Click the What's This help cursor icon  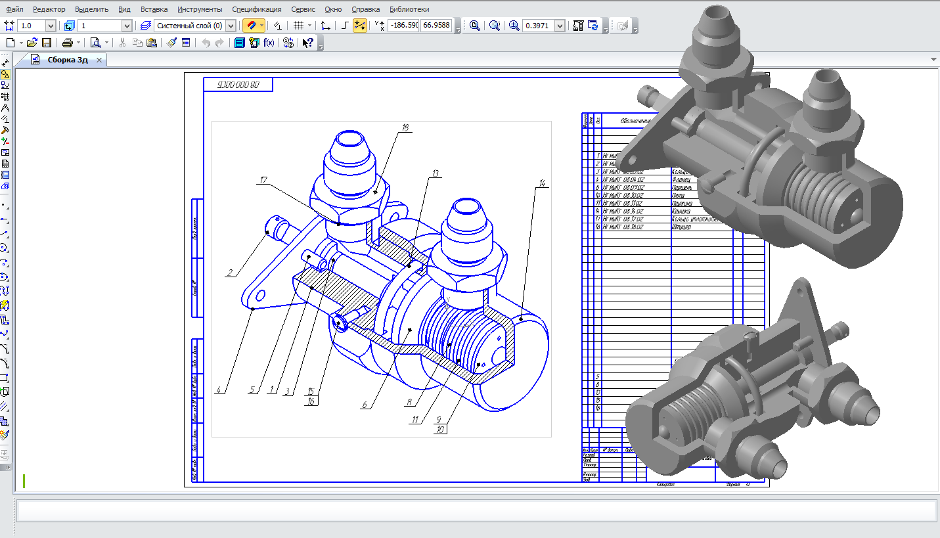[307, 43]
